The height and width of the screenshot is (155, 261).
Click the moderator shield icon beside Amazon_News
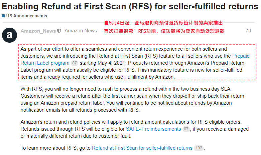[x=59, y=31]
